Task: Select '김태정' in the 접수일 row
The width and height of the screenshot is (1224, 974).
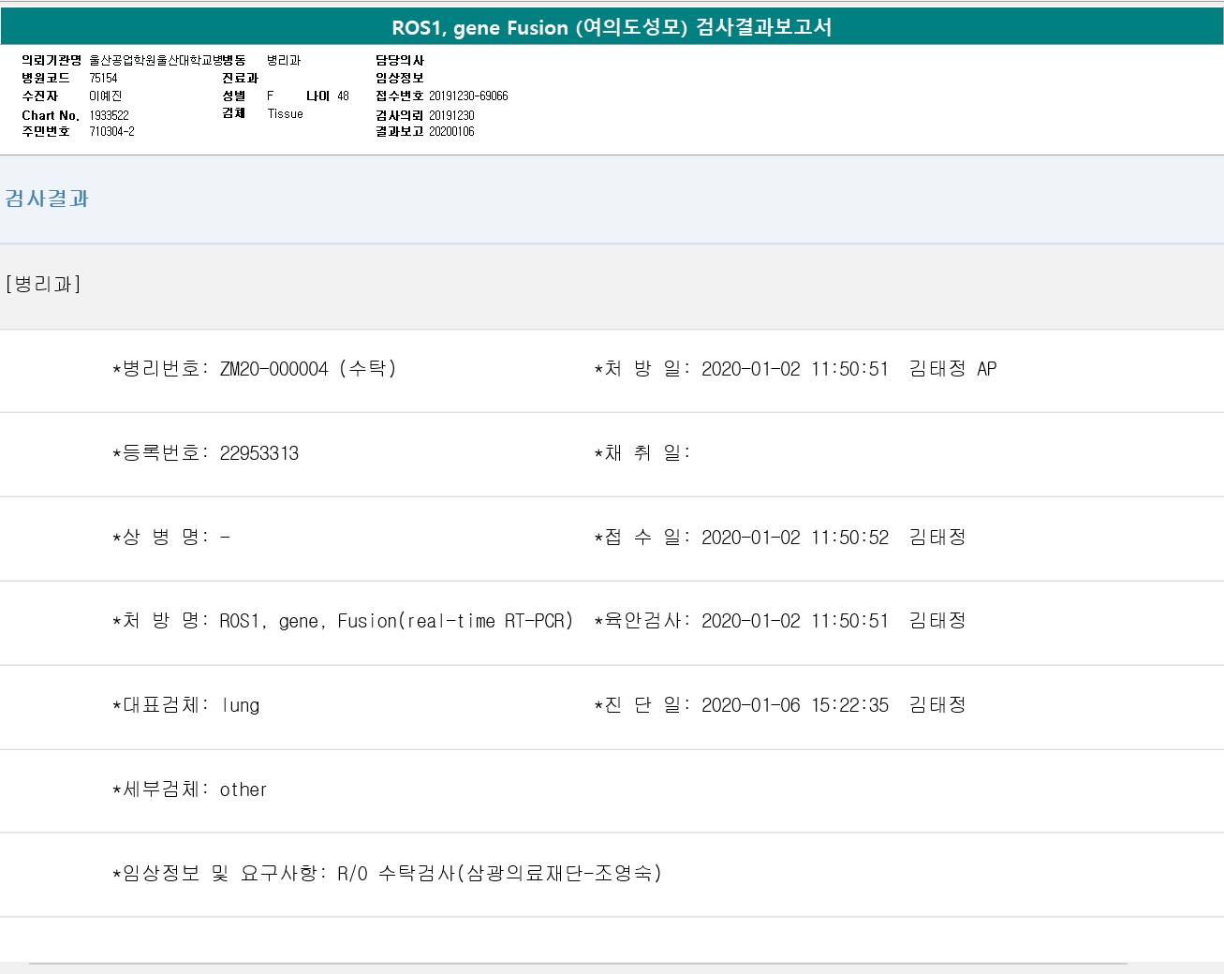Action: (x=937, y=538)
